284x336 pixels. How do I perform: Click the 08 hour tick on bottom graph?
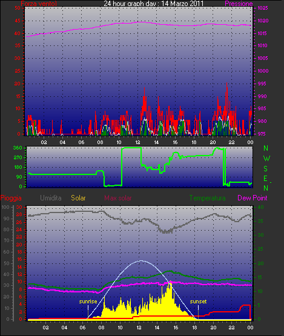[x=101, y=328]
